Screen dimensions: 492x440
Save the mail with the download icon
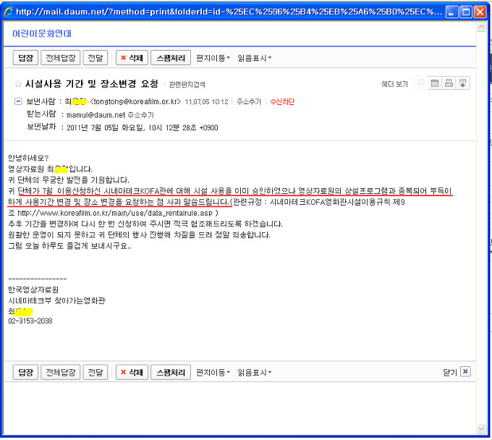tap(463, 83)
